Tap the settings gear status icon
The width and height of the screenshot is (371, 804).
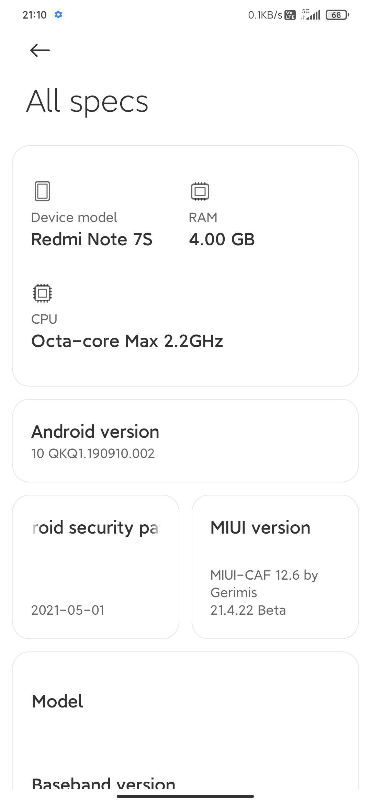(58, 15)
